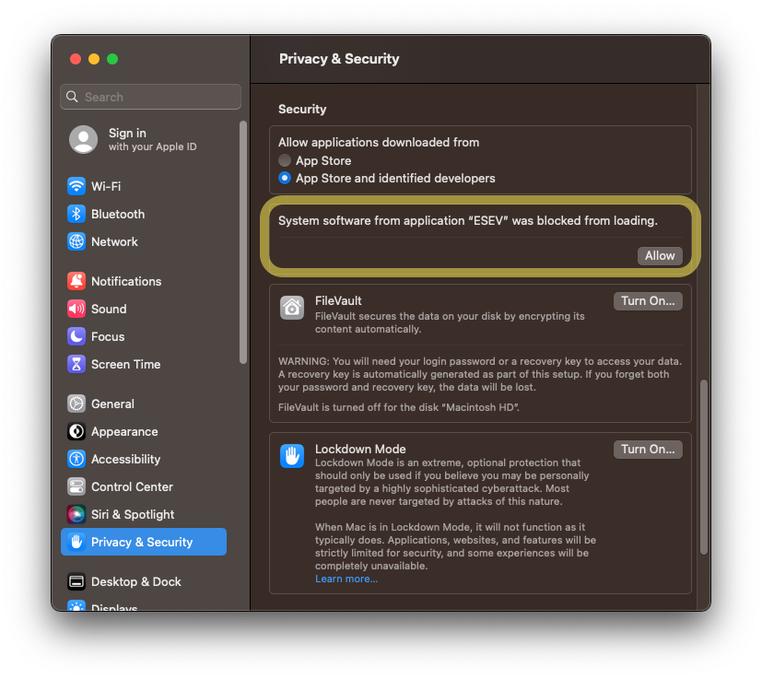Click the Siri & Spotlight icon
762x679 pixels.
pyautogui.click(x=76, y=514)
